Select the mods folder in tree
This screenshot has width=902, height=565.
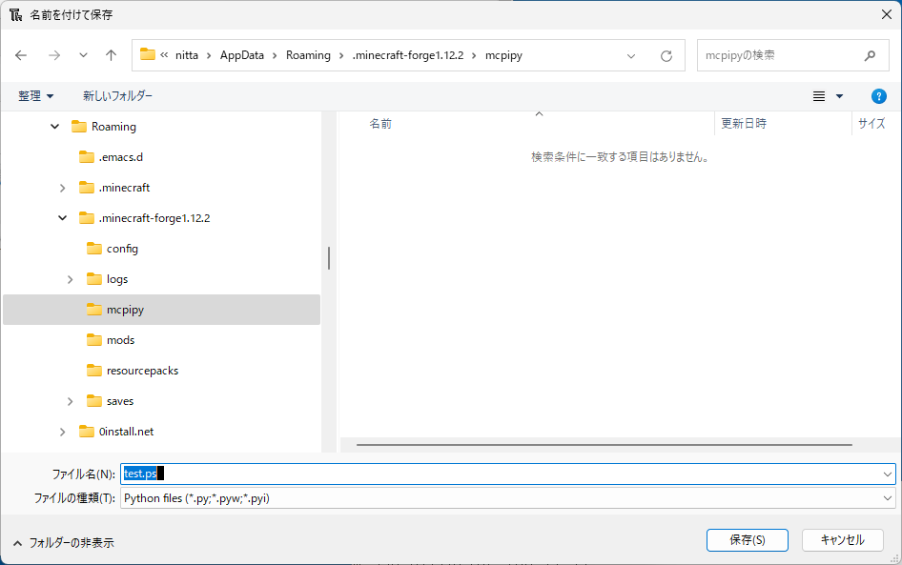tap(120, 340)
